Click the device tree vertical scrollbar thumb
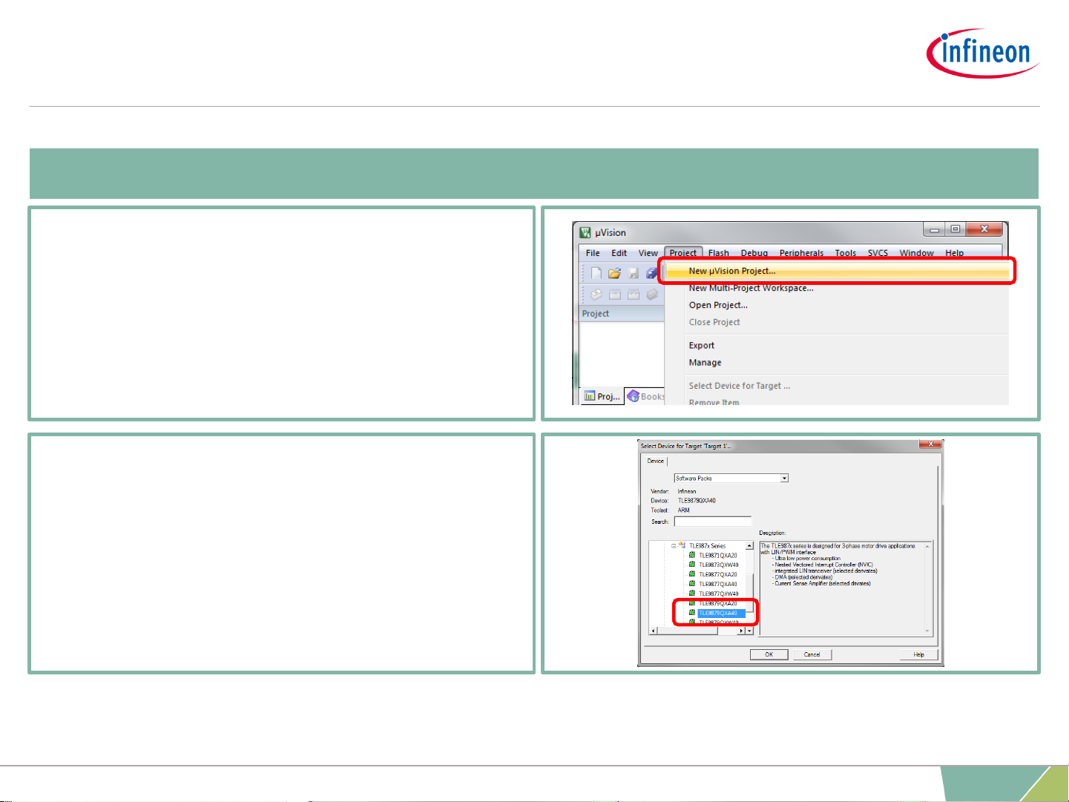This screenshot has width=1069, height=802. click(x=750, y=591)
